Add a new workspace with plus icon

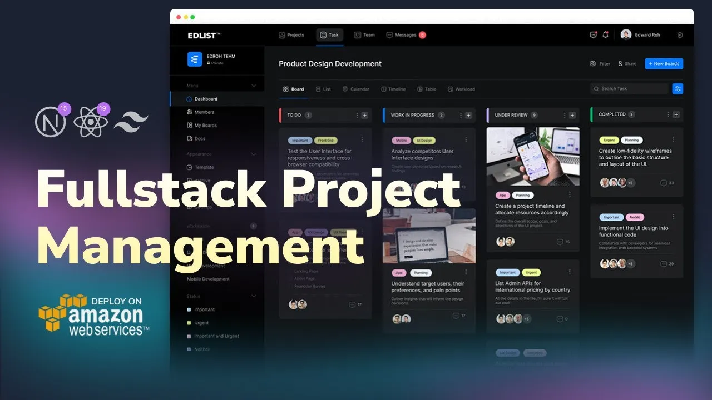pyautogui.click(x=254, y=226)
